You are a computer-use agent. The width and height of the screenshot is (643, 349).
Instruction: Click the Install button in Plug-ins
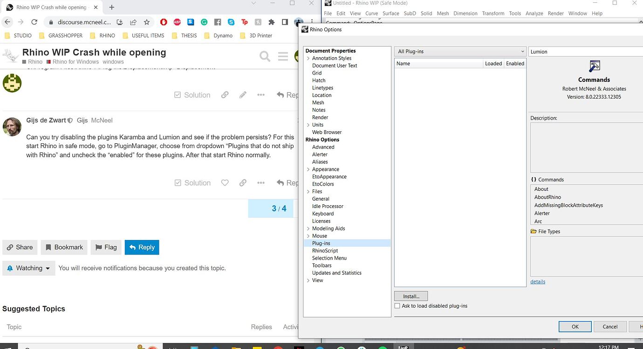click(410, 296)
